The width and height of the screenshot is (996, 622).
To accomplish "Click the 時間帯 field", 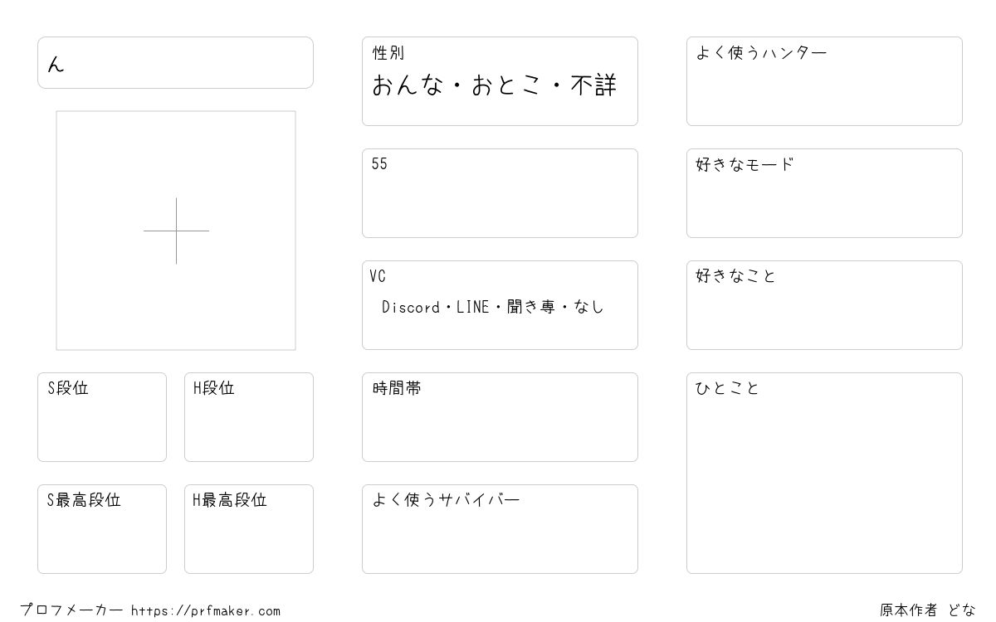I will [500, 417].
